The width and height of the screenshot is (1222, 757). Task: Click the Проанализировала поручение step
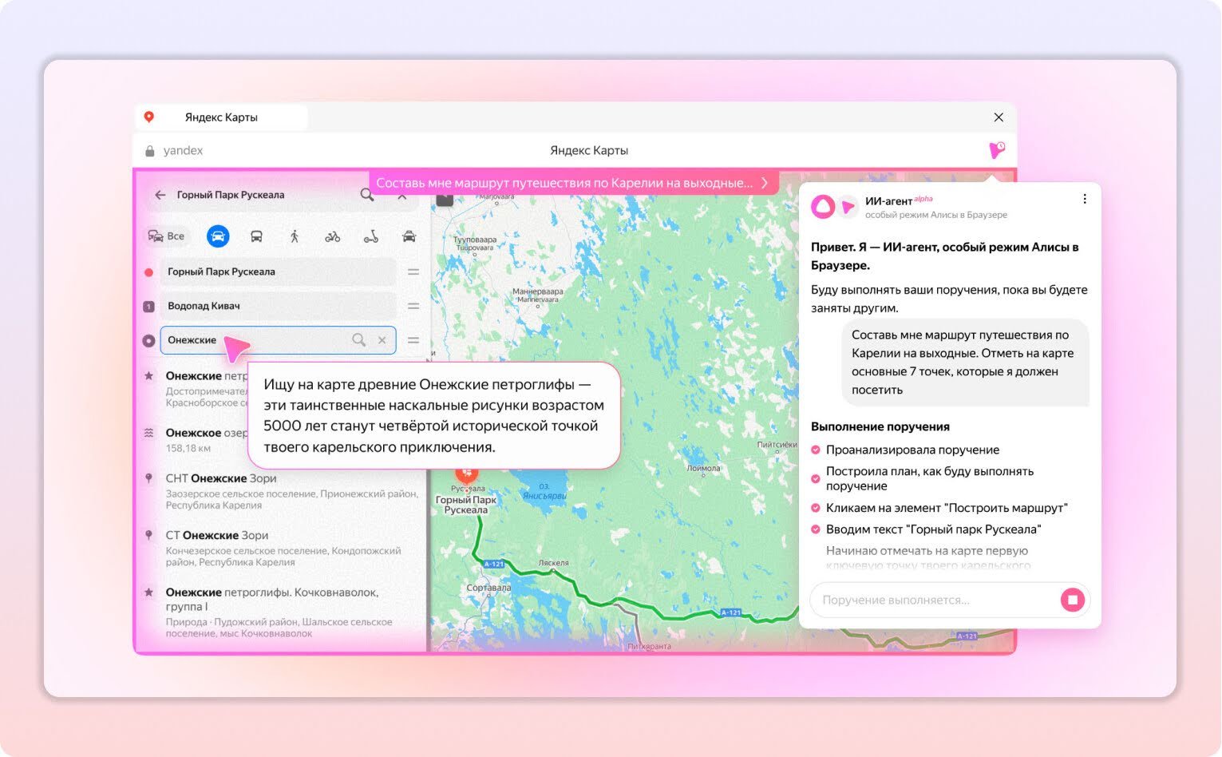912,450
